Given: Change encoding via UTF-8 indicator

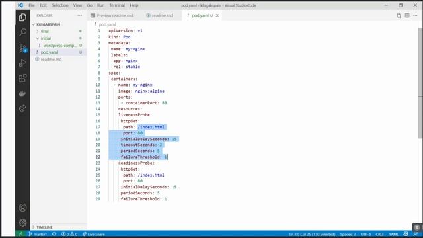Looking at the screenshot, I should pyautogui.click(x=365, y=234).
